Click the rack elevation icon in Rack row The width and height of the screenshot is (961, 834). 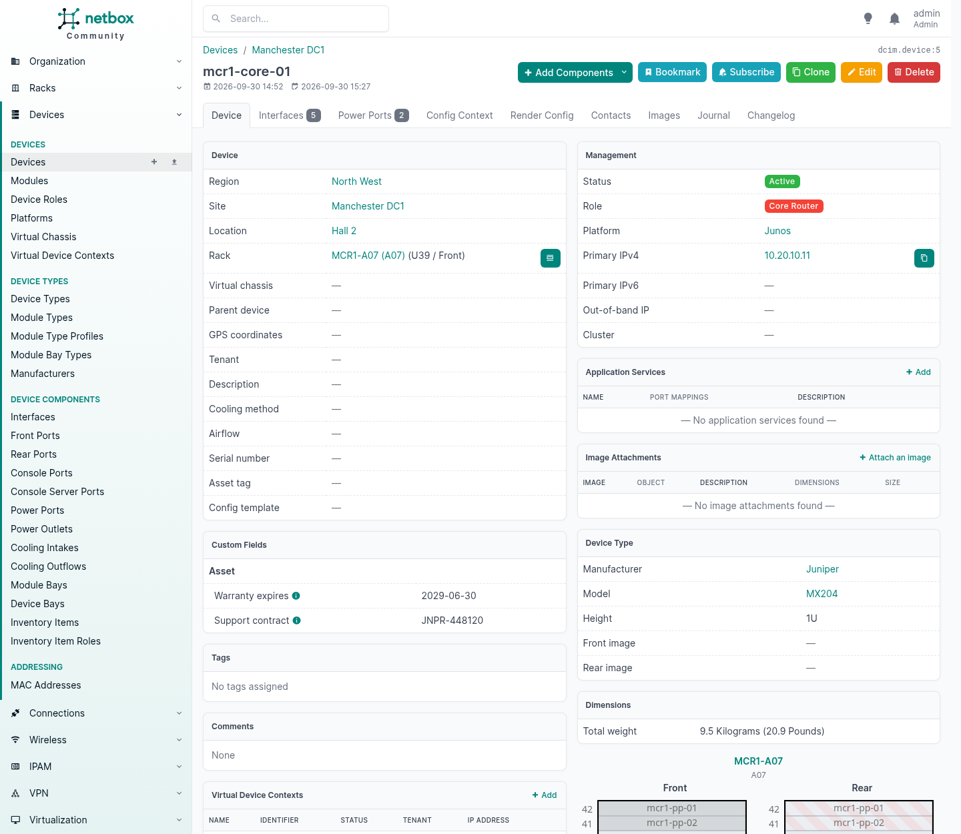pos(550,258)
